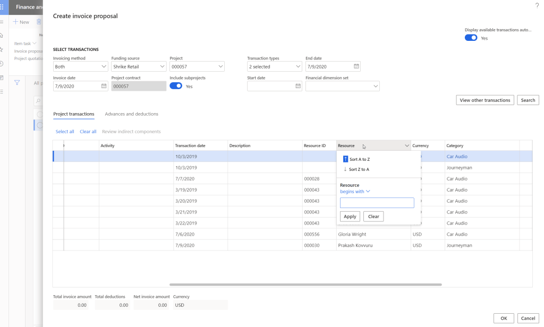Open the app launcher waffle icon
The width and height of the screenshot is (544, 327).
(2, 7)
